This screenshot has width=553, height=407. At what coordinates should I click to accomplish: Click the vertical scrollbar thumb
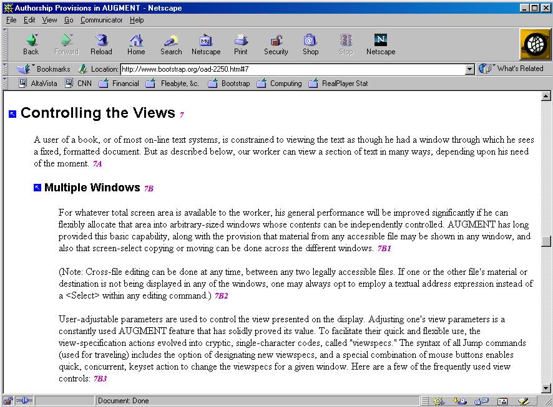click(x=546, y=241)
